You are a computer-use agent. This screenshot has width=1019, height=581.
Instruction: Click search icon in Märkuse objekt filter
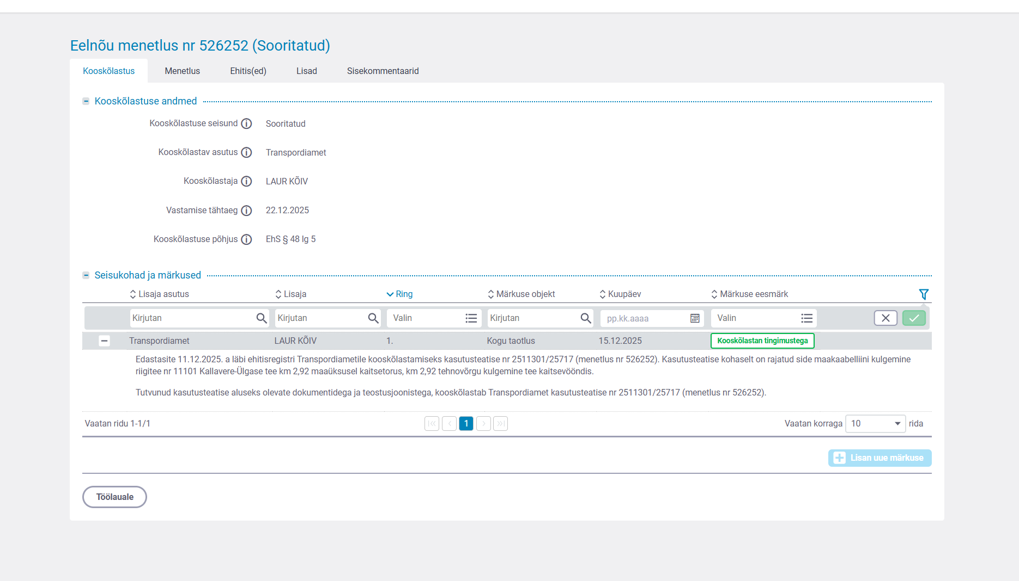point(586,318)
